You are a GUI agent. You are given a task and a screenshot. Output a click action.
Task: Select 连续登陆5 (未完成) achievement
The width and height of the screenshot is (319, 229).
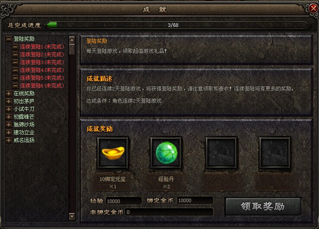(42, 77)
